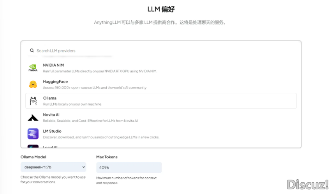
Task: Click the search magnifier icon
Action: coord(32,50)
